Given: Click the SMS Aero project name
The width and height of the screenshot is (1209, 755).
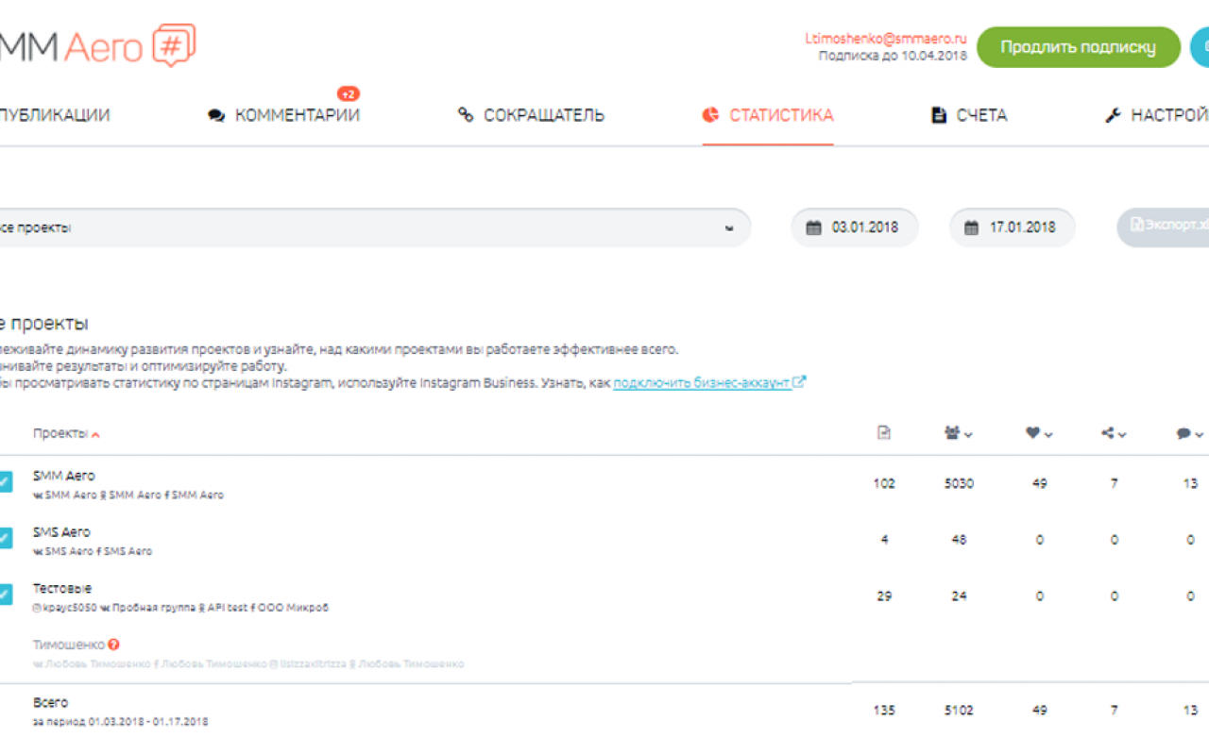Looking at the screenshot, I should 61,532.
